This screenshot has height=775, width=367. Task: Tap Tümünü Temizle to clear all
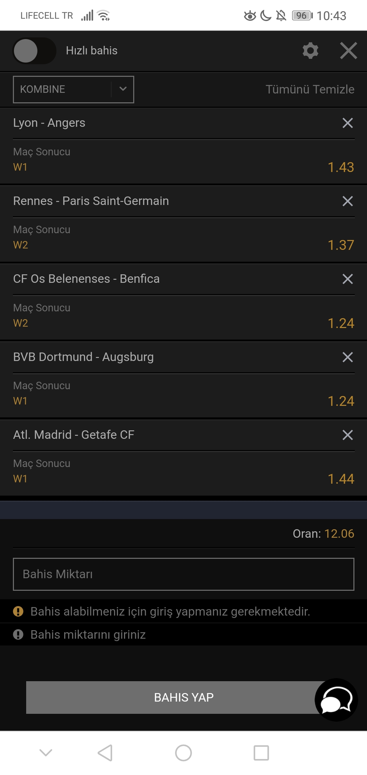pyautogui.click(x=310, y=89)
